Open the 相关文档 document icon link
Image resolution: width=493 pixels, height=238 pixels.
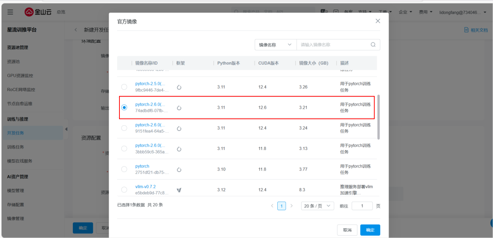(x=466, y=30)
